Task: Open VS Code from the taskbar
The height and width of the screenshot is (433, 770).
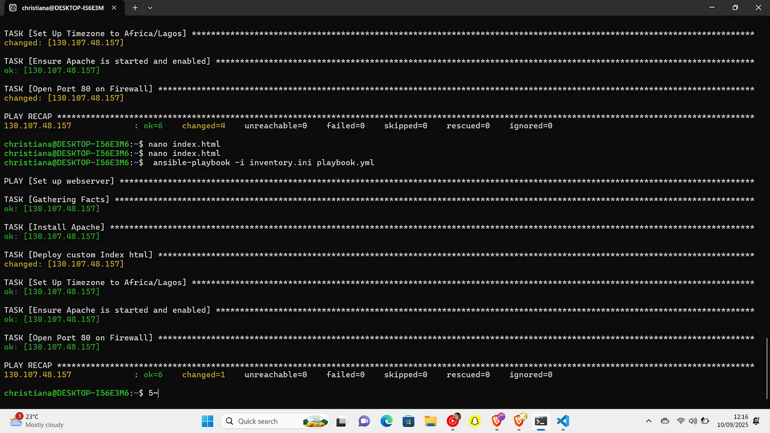Action: click(x=562, y=421)
